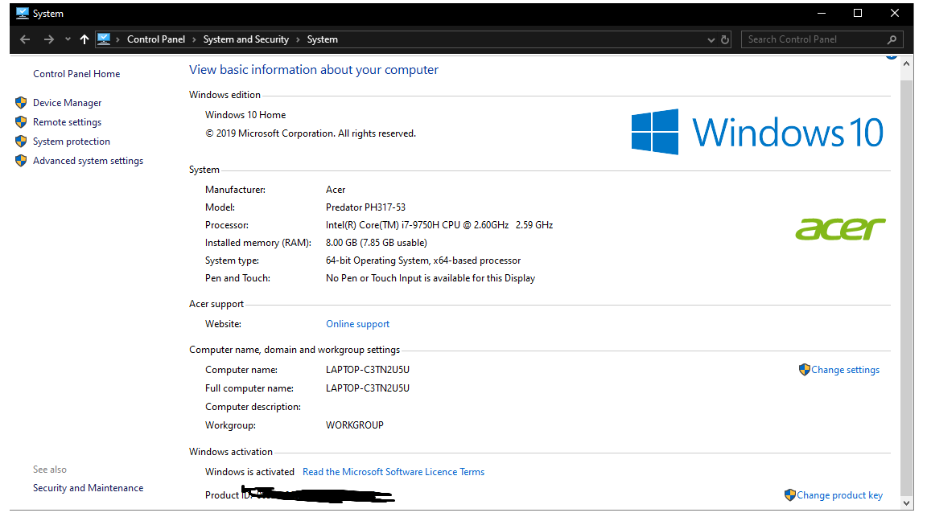The height and width of the screenshot is (521, 927).
Task: Minimize the System window
Action: [821, 13]
